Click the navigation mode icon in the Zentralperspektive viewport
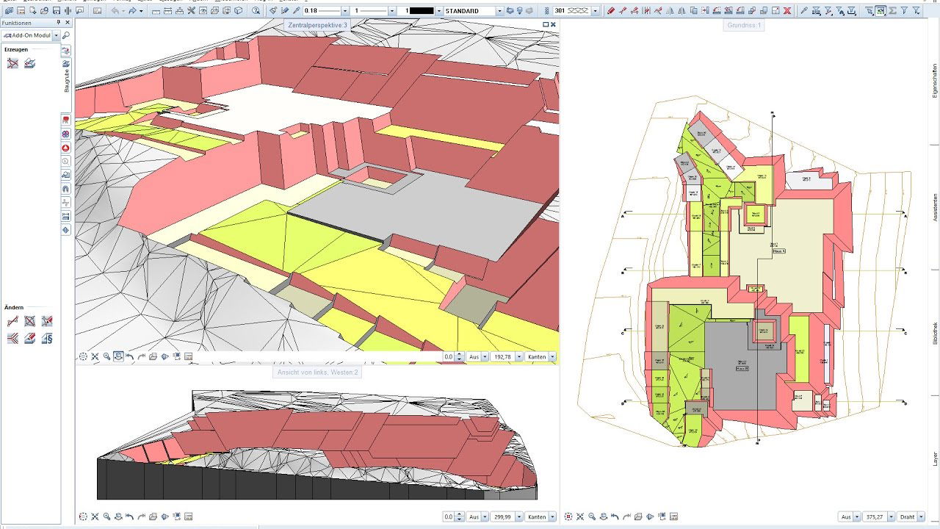Image resolution: width=940 pixels, height=529 pixels. (x=118, y=356)
